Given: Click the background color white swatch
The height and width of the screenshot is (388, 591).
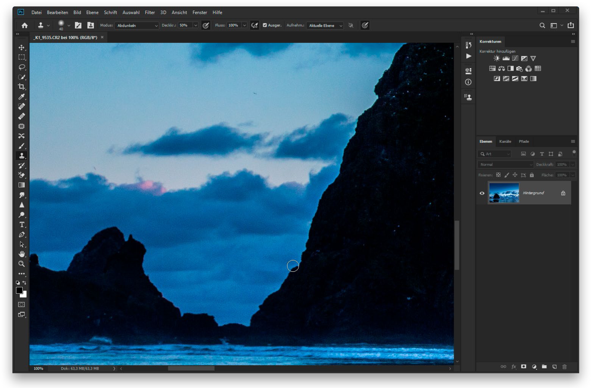Looking at the screenshot, I should pos(24,295).
